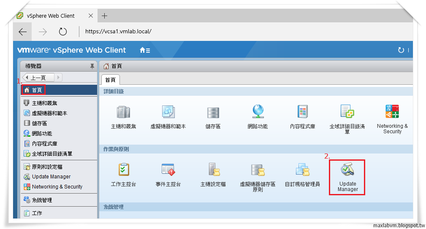
Task: Pin the navigator (導覽器) panel
Action: click(x=92, y=66)
